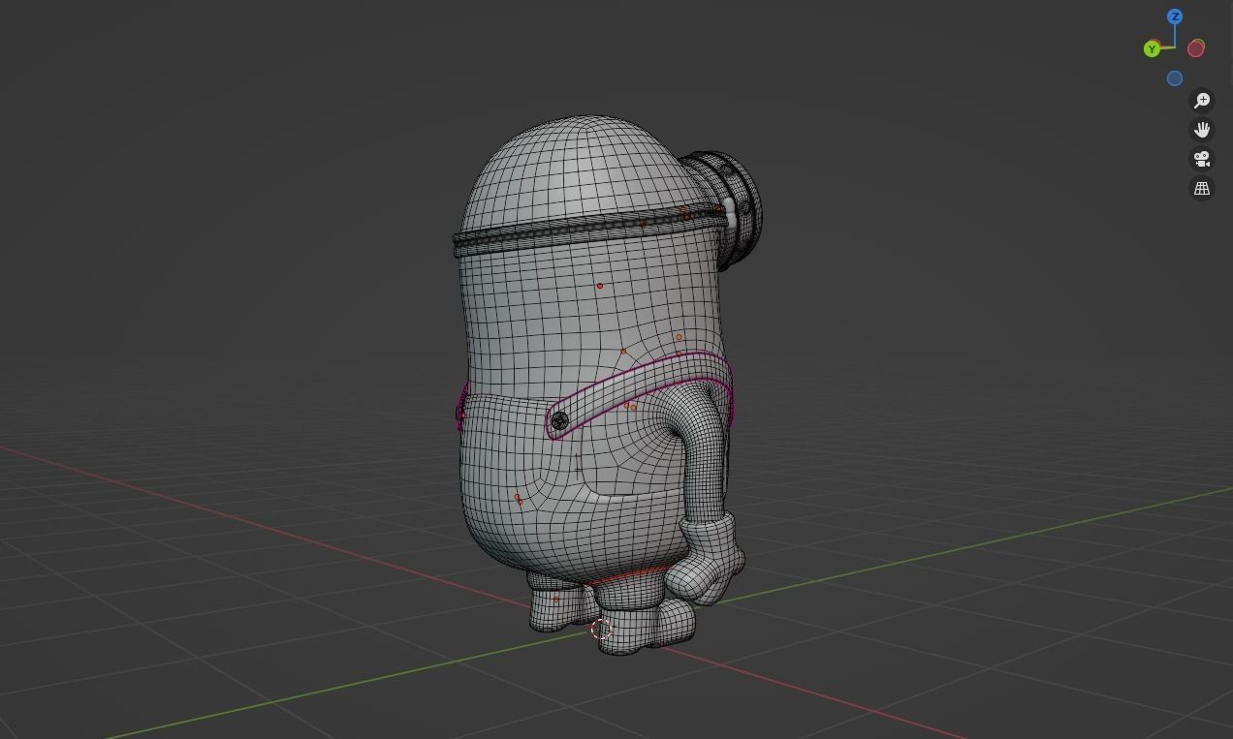Image resolution: width=1233 pixels, height=739 pixels.
Task: Toggle camera view with the camera icon
Action: click(x=1202, y=159)
